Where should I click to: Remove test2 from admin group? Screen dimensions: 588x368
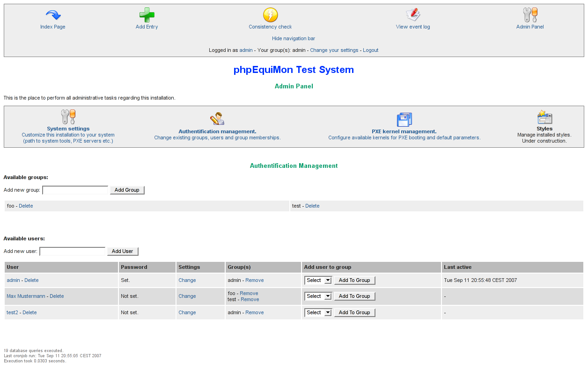254,312
